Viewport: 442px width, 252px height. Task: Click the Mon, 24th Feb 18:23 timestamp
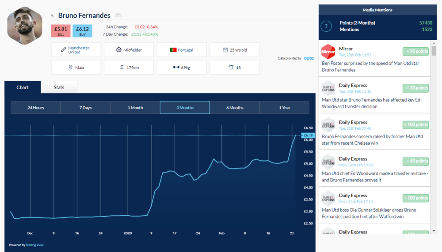(x=356, y=165)
